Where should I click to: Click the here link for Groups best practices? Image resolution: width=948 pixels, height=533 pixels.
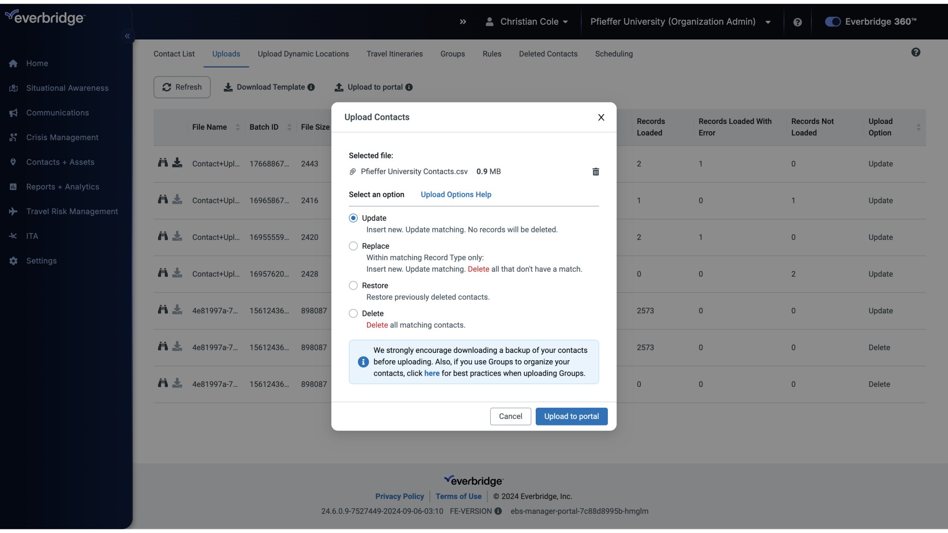[x=432, y=374]
